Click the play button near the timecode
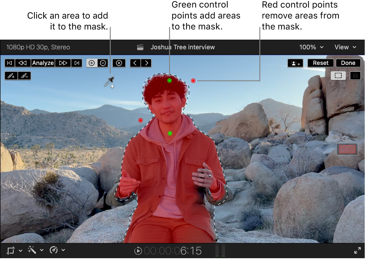Image resolution: width=365 pixels, height=259 pixels. [138, 250]
